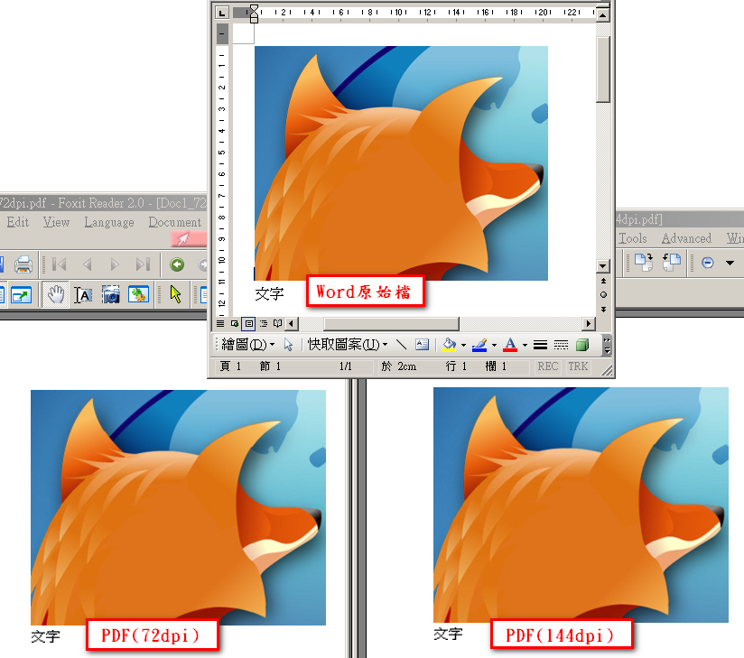Switch to Reading layout view in Word
Viewport: 744px width, 658px height.
click(277, 323)
